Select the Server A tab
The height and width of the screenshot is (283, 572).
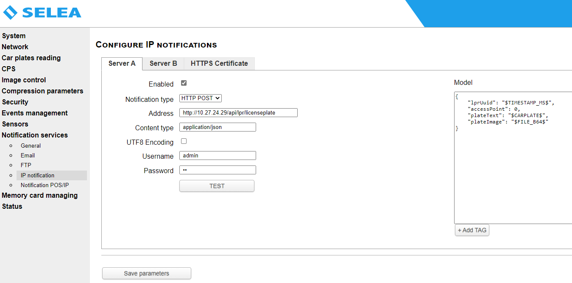pos(122,64)
